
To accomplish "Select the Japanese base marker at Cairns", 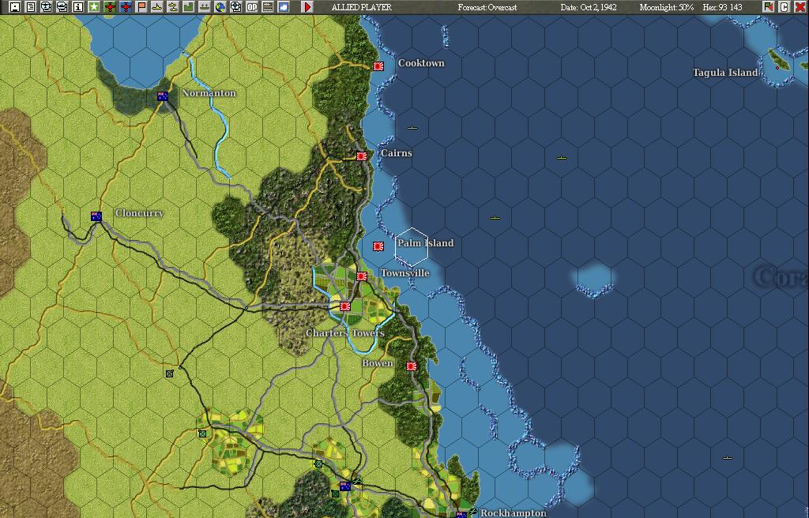I will coord(362,156).
